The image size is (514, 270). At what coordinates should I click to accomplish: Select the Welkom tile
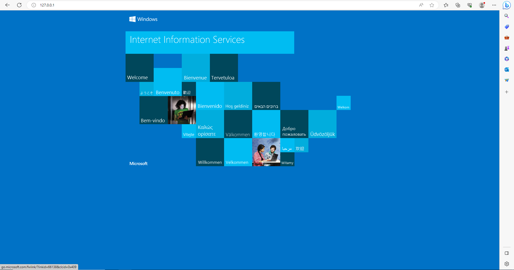coord(343,103)
